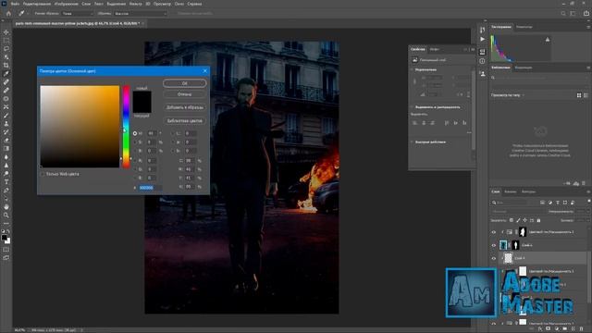The width and height of the screenshot is (592, 333).
Task: Select the Brush tool
Action: click(6, 115)
